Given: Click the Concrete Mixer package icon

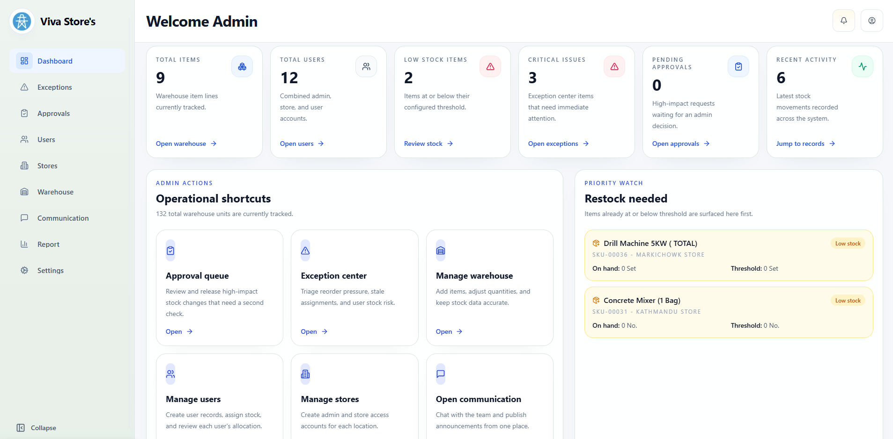Looking at the screenshot, I should pos(596,300).
